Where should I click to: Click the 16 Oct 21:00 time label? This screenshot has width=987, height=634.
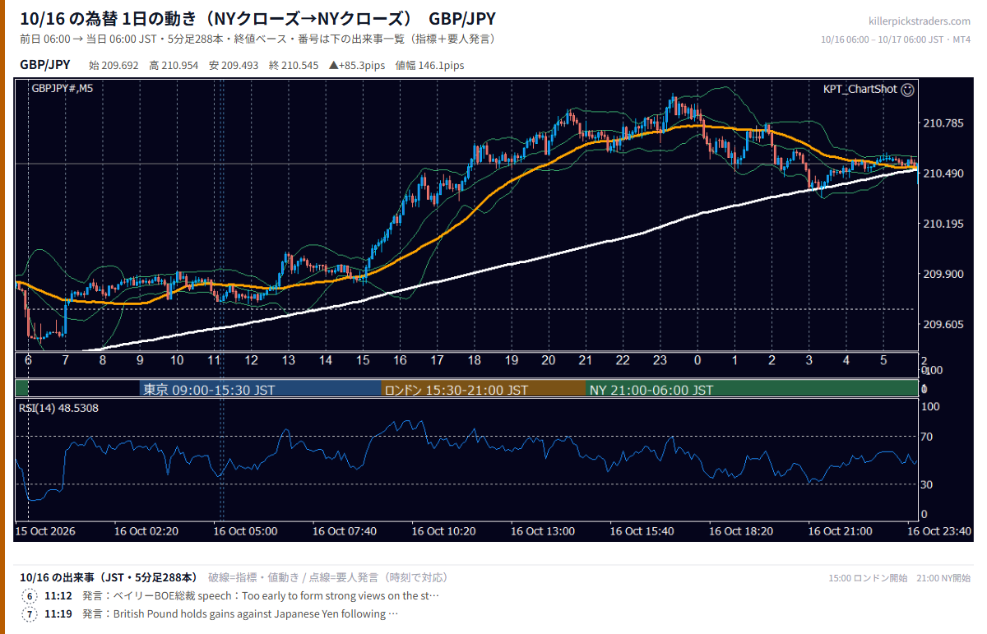tap(841, 531)
